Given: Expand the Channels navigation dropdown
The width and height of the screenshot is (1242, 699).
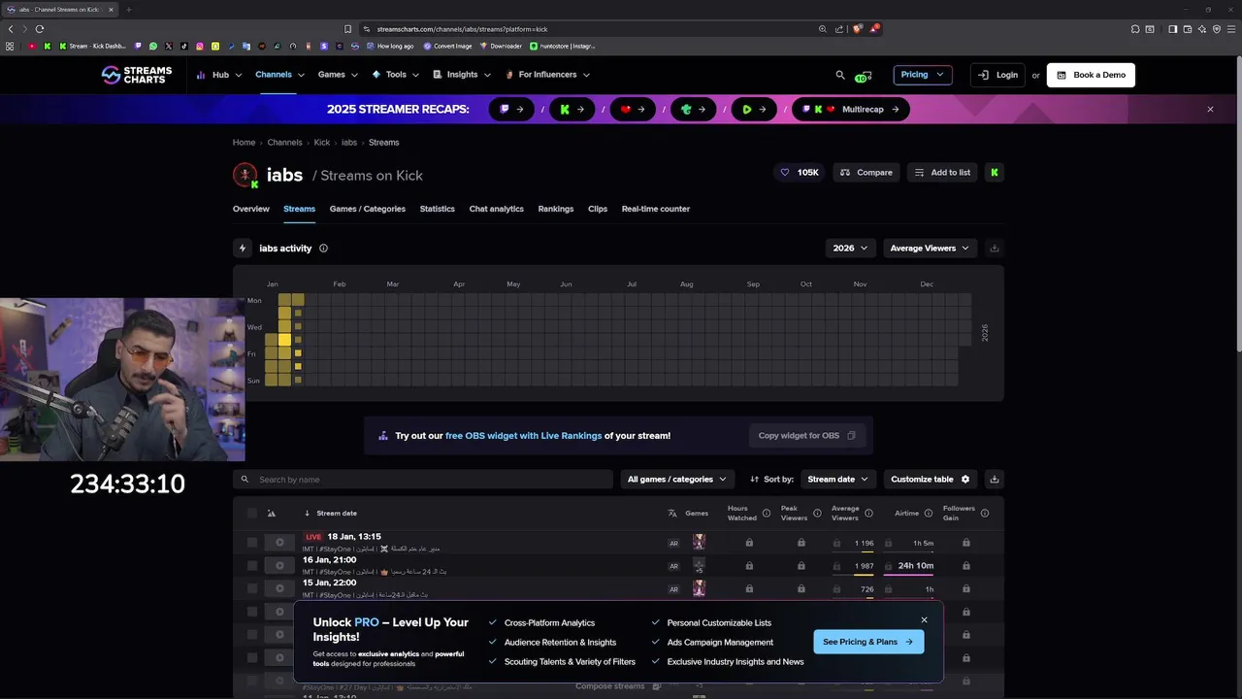Looking at the screenshot, I should (x=279, y=75).
